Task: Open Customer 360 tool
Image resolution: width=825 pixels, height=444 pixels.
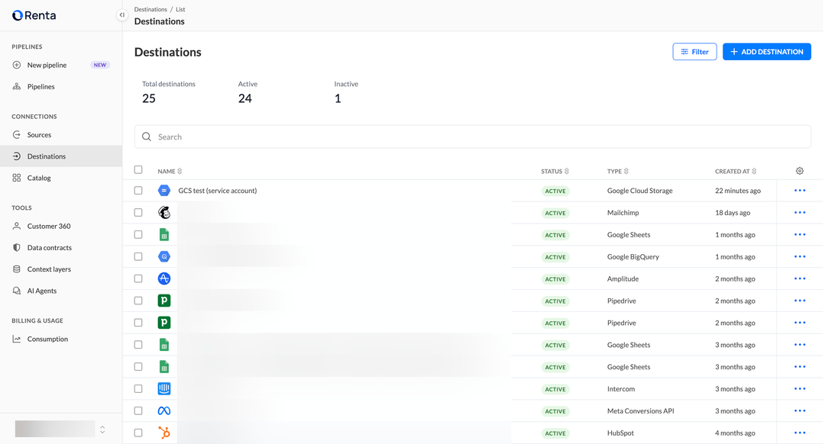Action: coord(48,227)
